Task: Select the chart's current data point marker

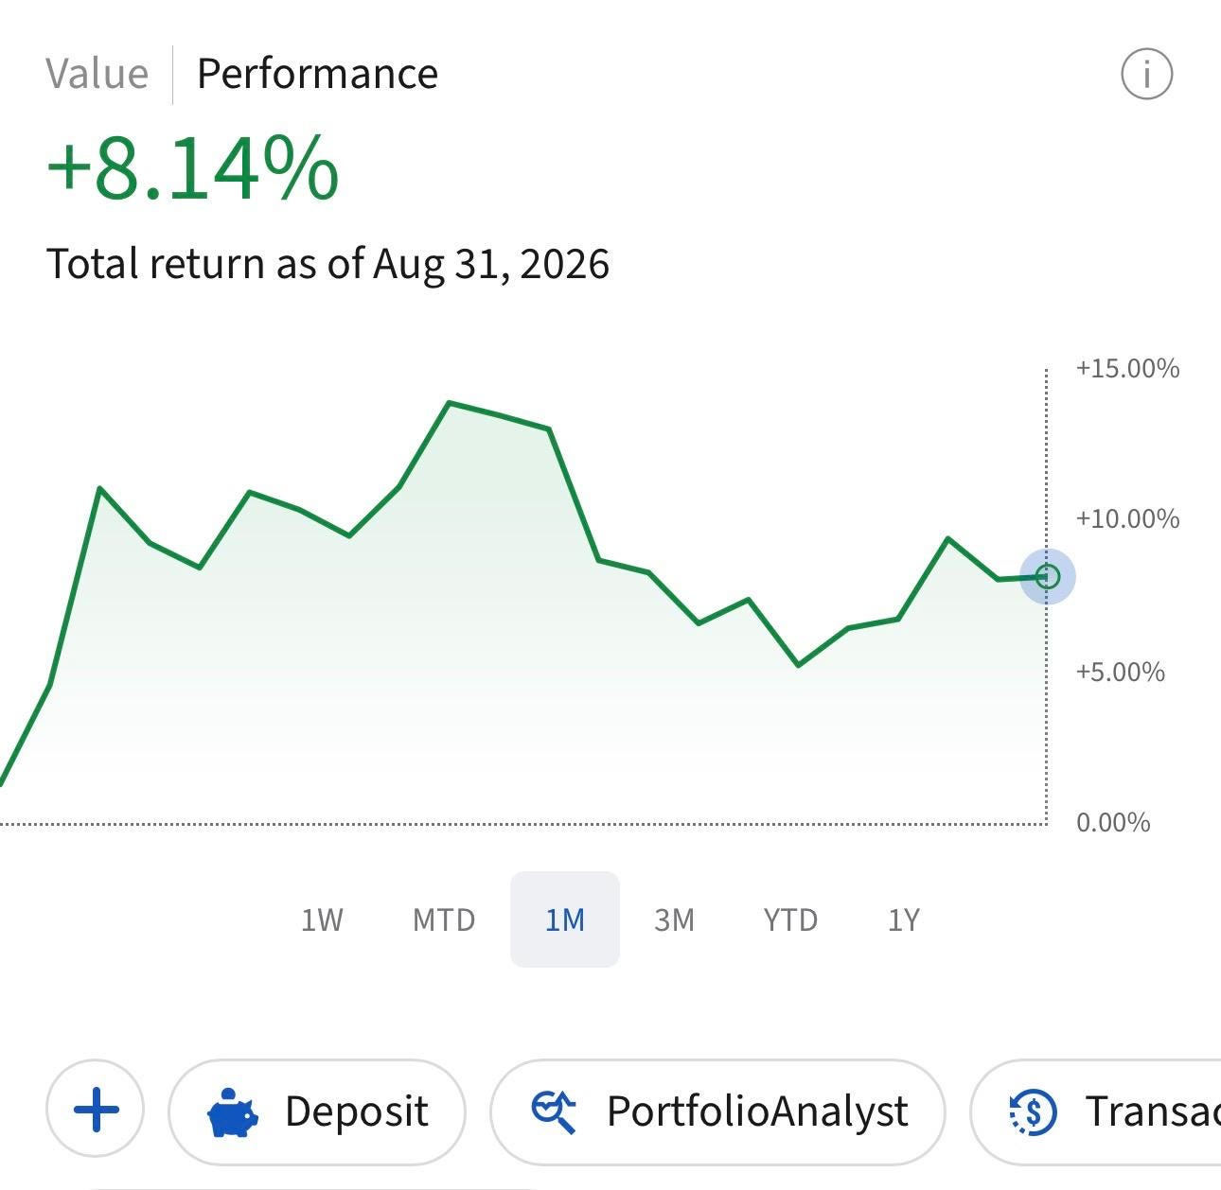Action: point(1047,576)
